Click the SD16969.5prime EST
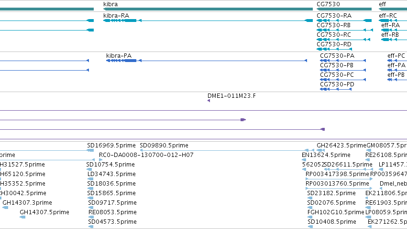407x229 pixels. click(x=90, y=150)
